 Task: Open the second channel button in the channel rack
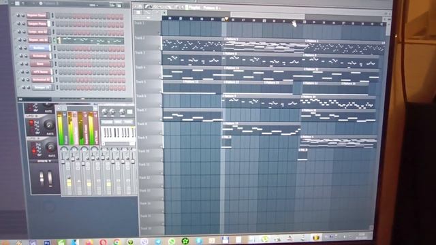38,24
